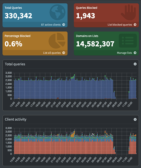Image resolution: width=141 pixels, height=168 pixels.
Task: Click the arrow icon beside List all queries
Action: 64,53
